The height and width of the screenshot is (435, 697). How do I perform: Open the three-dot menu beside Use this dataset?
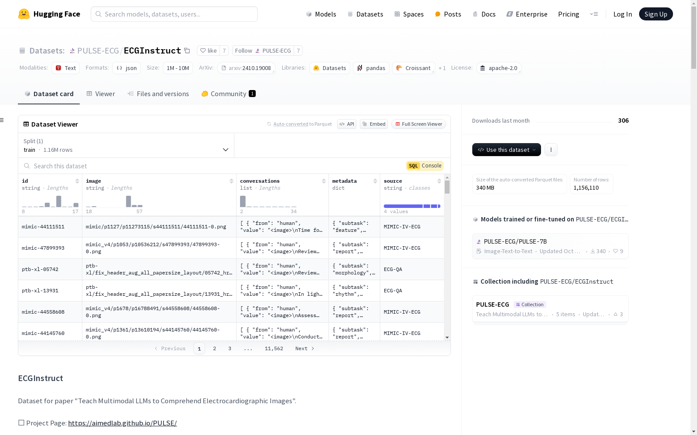click(551, 150)
